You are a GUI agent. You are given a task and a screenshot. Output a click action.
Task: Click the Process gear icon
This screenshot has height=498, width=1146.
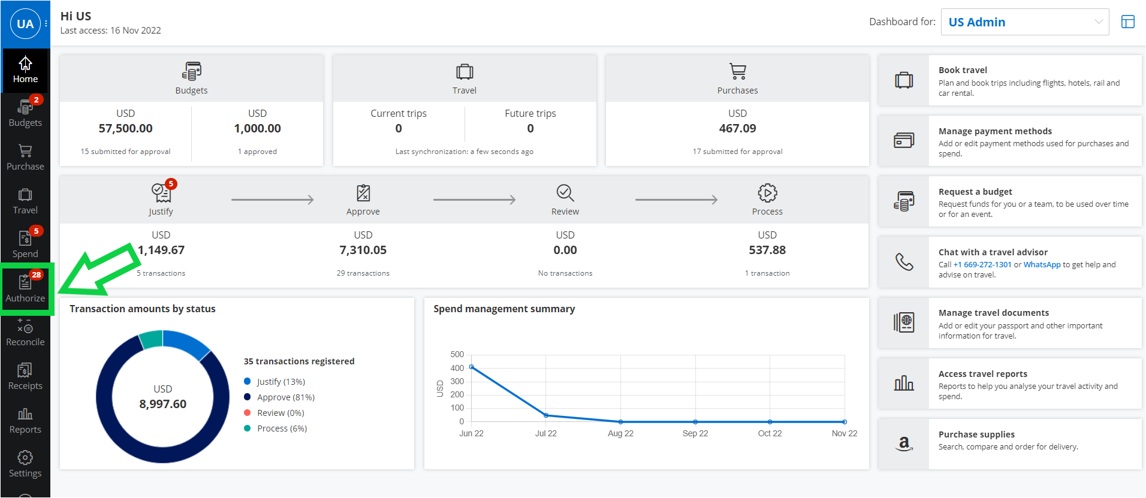[767, 192]
